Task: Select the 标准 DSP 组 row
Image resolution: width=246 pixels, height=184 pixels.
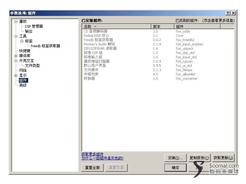Action: tap(158, 53)
